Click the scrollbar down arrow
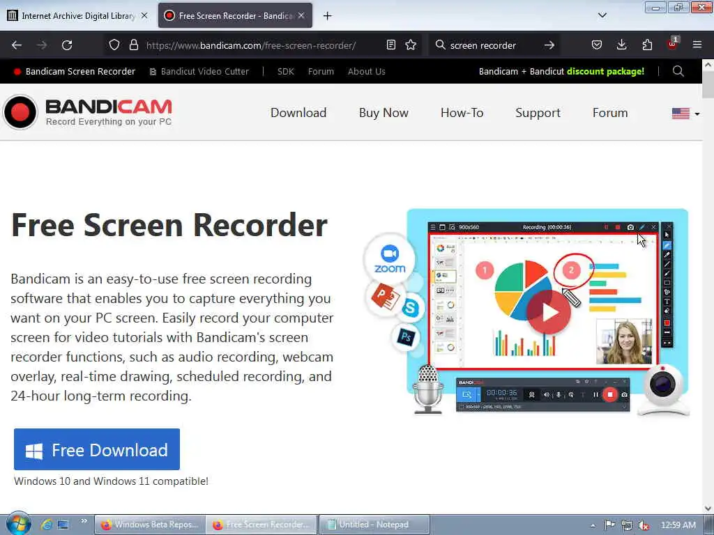This screenshot has width=714, height=535. click(708, 509)
